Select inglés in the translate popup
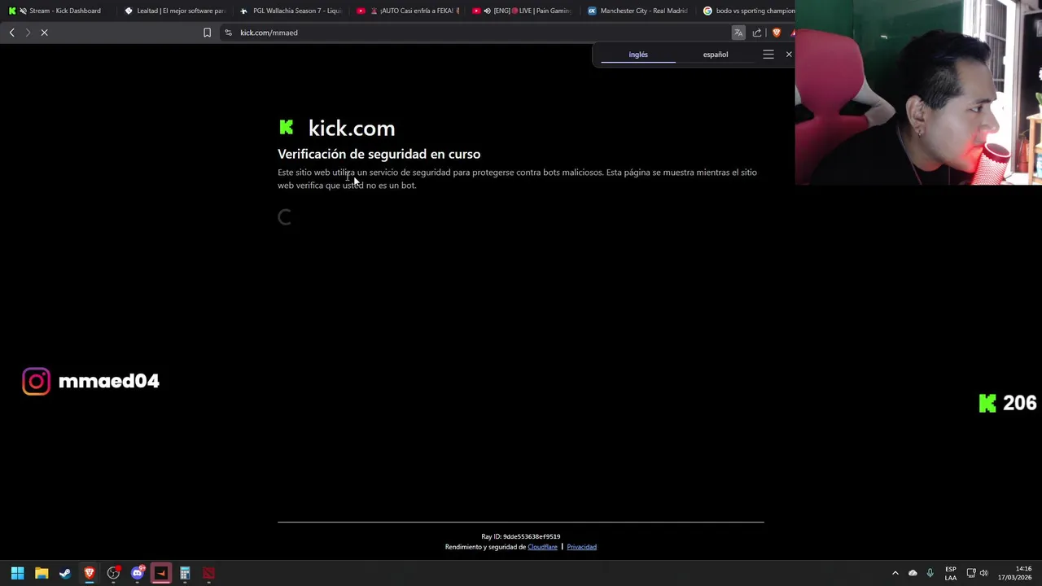The width and height of the screenshot is (1042, 586). (638, 55)
